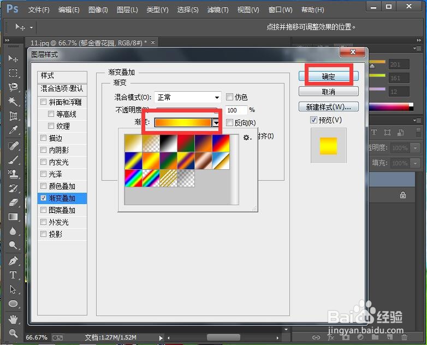The width and height of the screenshot is (427, 345).
Task: Click the lock icon on the layer
Action: click(403, 195)
